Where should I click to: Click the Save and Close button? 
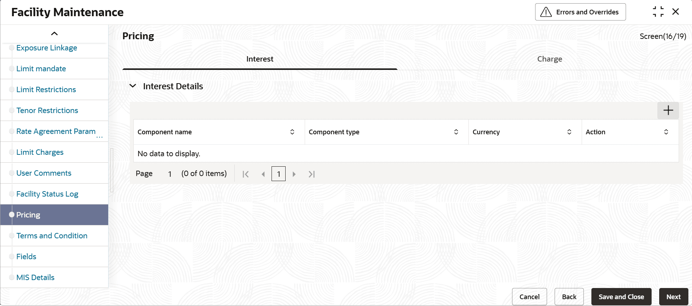point(621,297)
